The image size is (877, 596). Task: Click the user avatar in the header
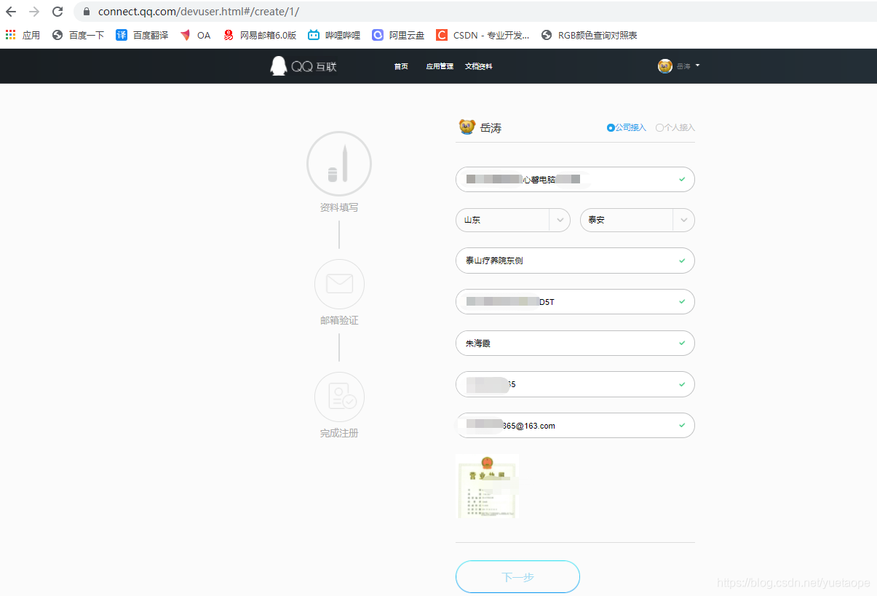tap(665, 66)
